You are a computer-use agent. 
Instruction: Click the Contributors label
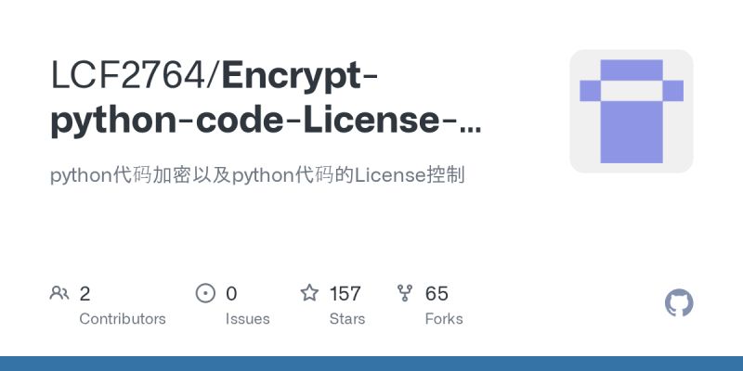[x=123, y=319]
